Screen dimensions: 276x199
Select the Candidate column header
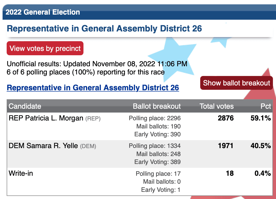point(25,106)
